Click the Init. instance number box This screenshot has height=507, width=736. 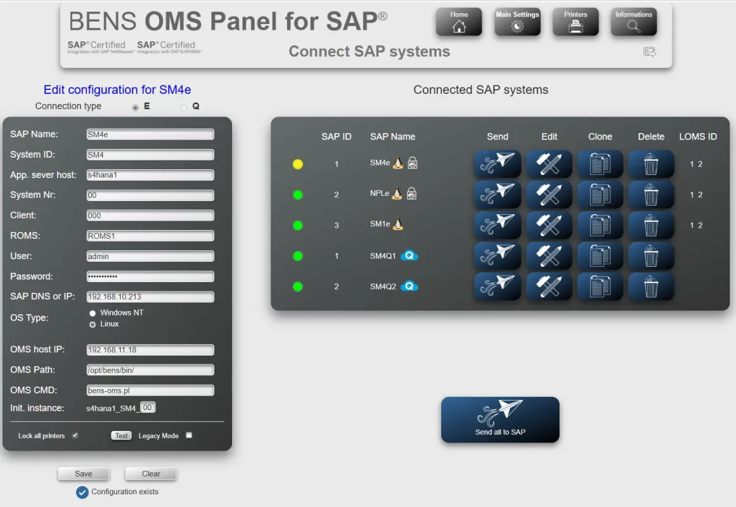pos(147,408)
